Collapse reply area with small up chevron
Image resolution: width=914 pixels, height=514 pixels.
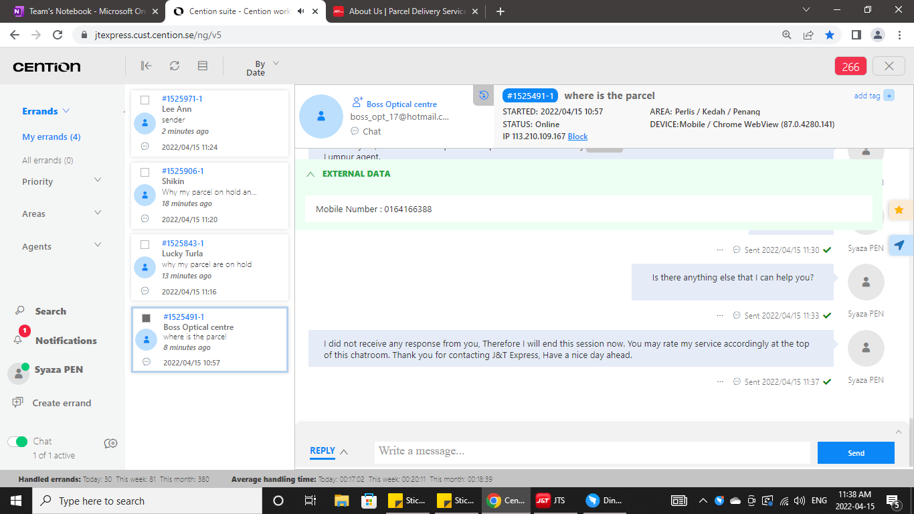898,432
